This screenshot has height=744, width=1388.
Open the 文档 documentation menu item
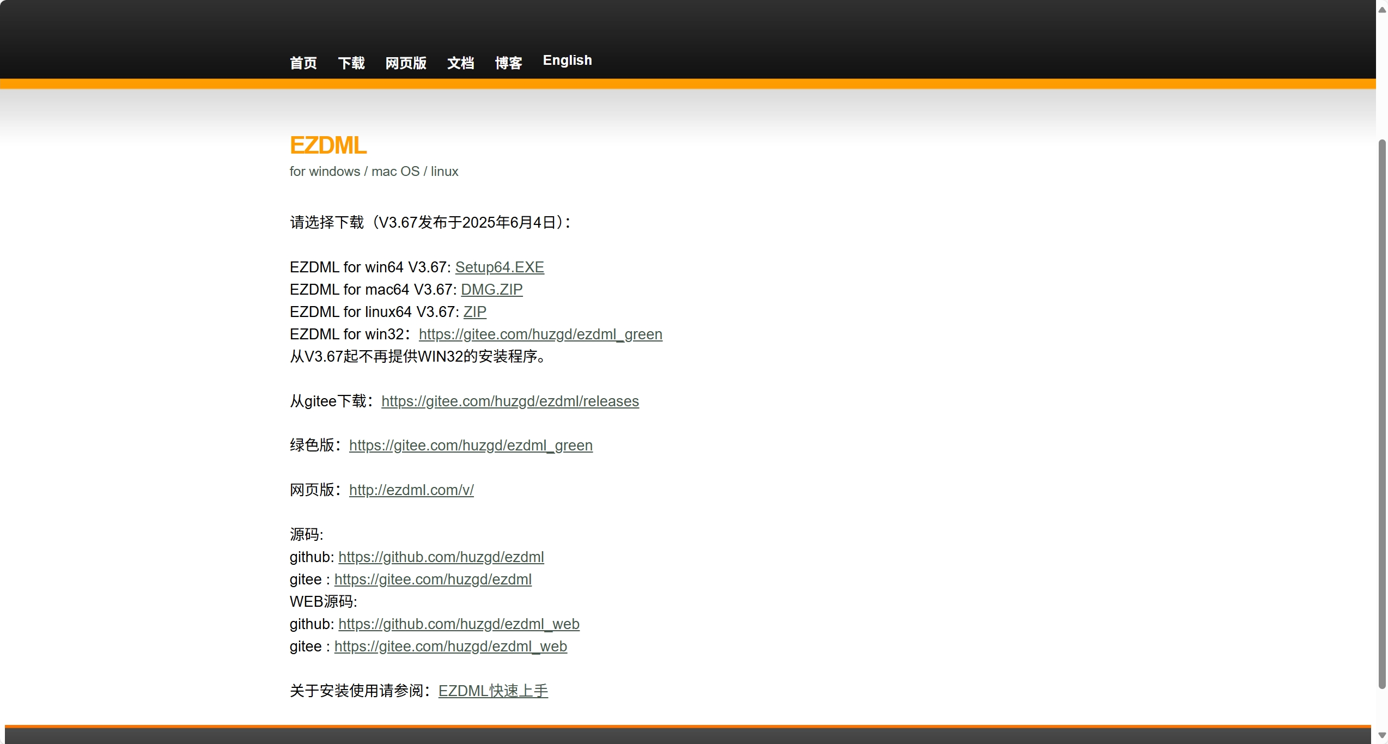pos(460,63)
